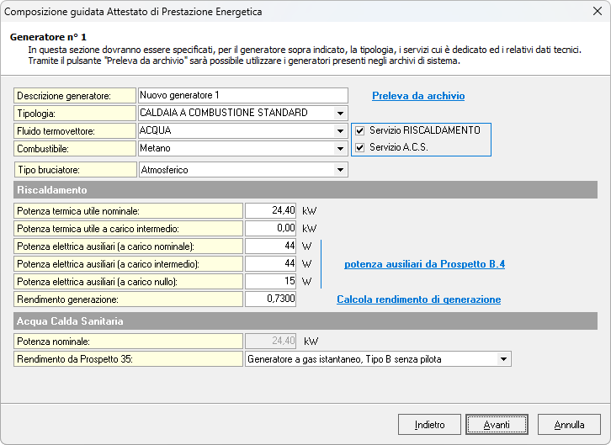Select the Potenza termica utile nominale field

click(270, 210)
